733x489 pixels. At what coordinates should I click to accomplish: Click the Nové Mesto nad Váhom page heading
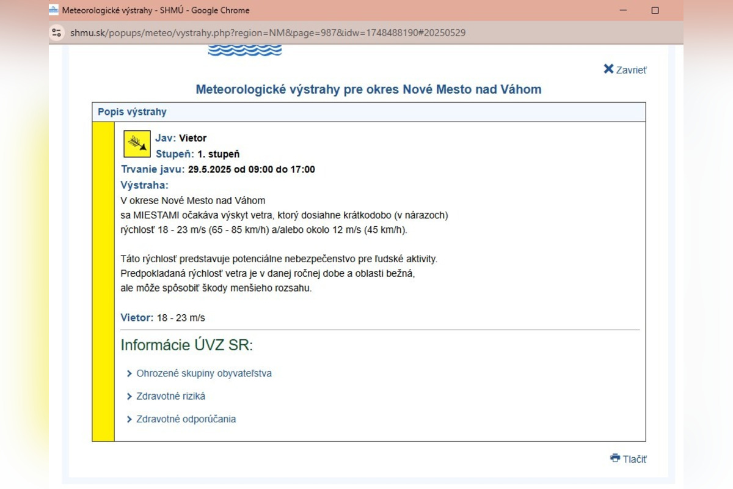(368, 89)
